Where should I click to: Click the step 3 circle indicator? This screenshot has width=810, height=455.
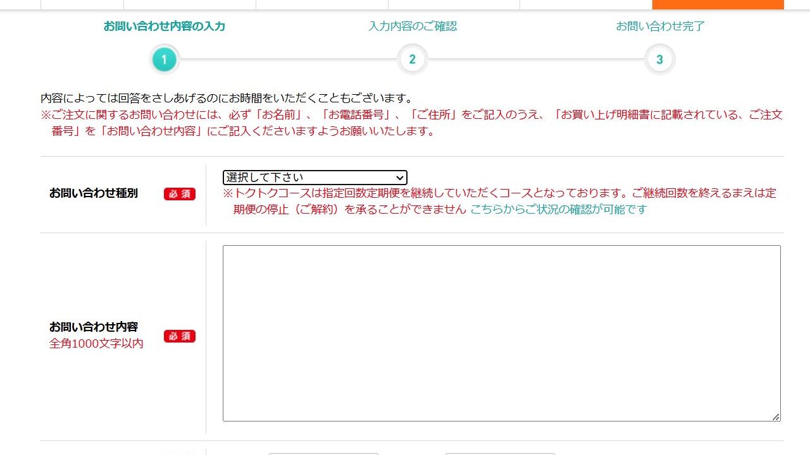pos(659,59)
